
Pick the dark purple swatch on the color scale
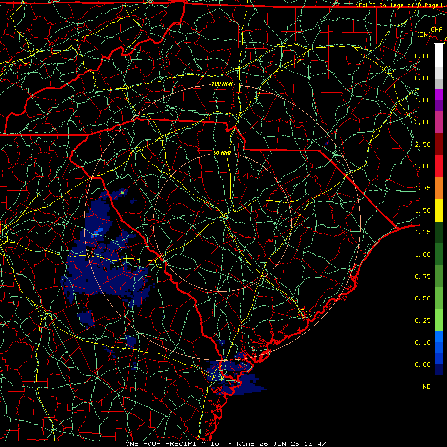439,105
